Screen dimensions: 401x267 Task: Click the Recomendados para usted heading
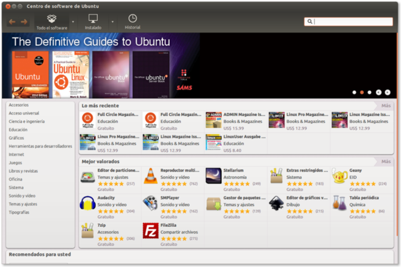[x=40, y=254]
